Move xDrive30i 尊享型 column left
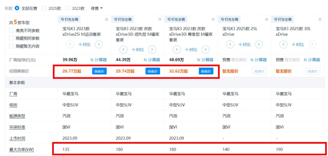Viewport: 328px width, 156px height. click(x=176, y=50)
